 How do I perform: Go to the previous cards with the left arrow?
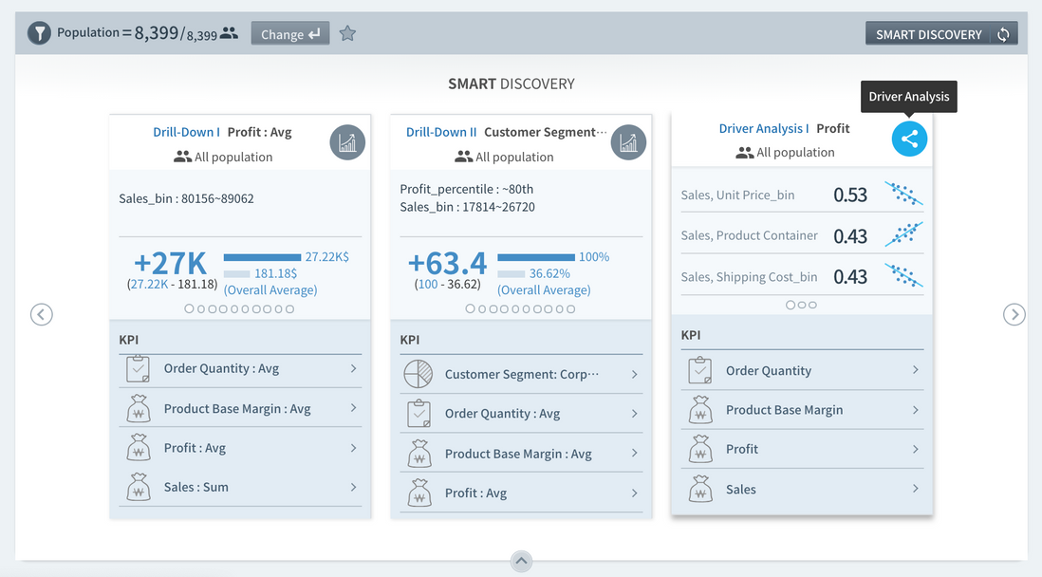point(41,314)
